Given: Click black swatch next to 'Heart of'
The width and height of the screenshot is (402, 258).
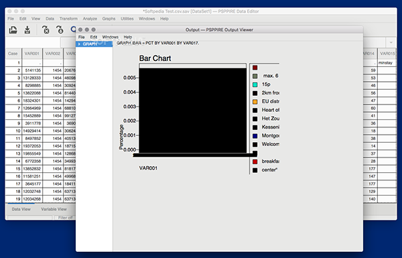Looking at the screenshot, I should click(x=255, y=111).
